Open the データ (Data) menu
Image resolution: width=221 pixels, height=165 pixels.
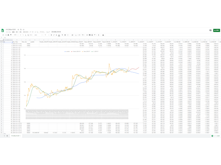tap(31, 32)
